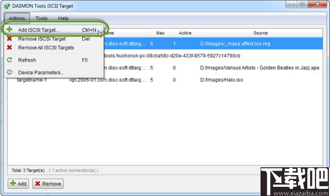Choose Remove iSCSI Target menu entry
Image resolution: width=330 pixels, height=196 pixels.
[x=54, y=39]
